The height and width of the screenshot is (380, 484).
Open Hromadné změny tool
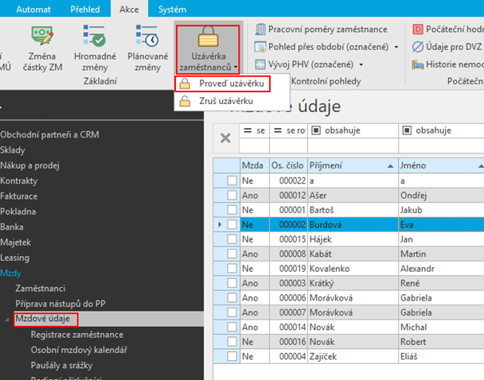[x=95, y=38]
